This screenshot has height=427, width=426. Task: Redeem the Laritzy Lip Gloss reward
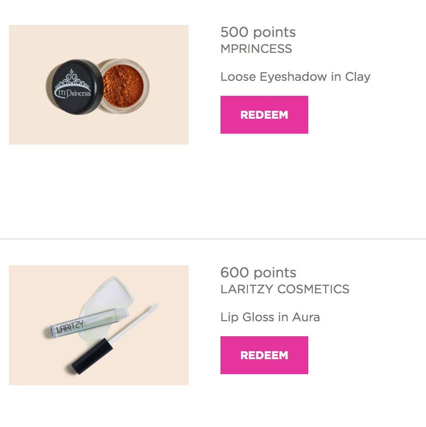point(264,355)
